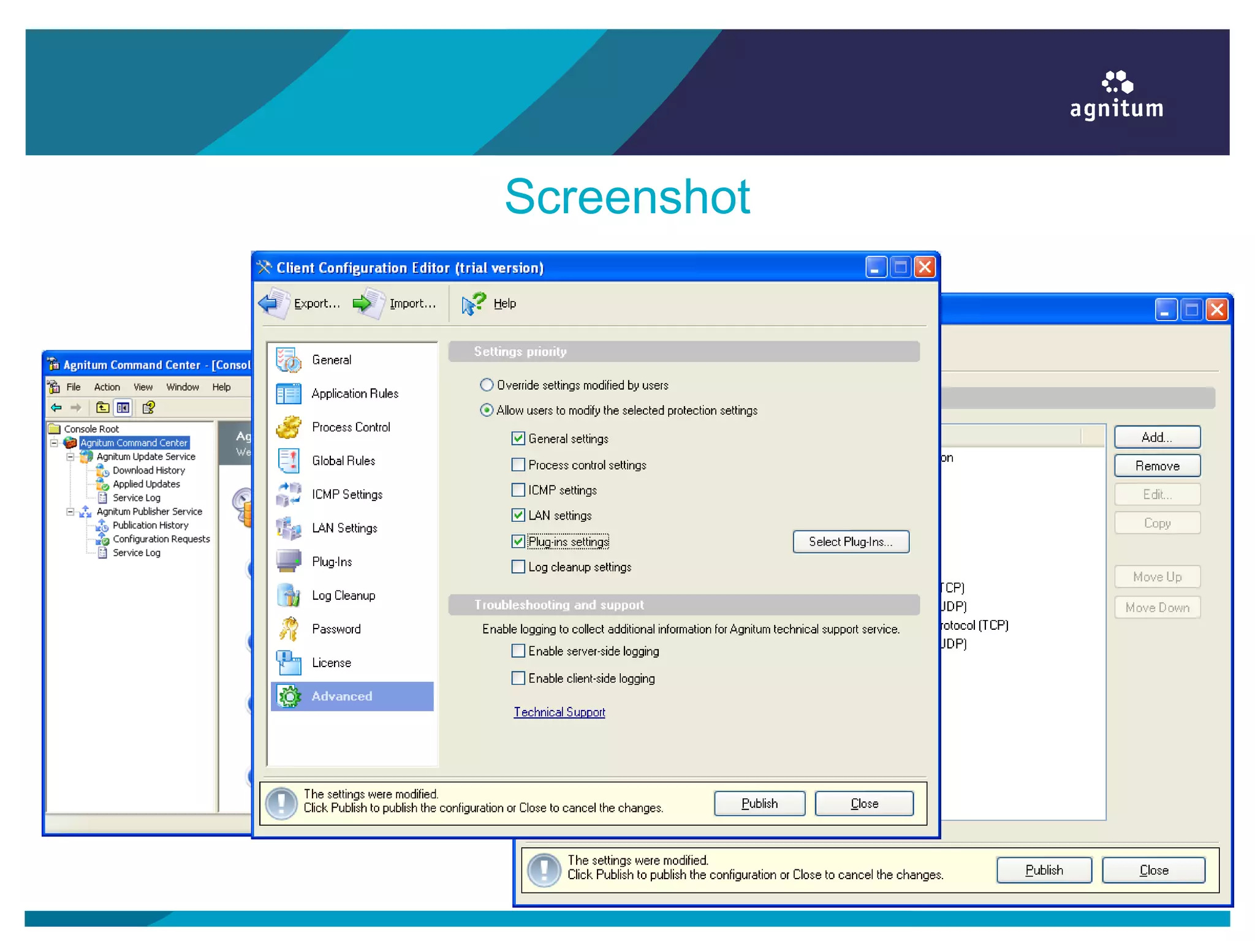1255x941 pixels.
Task: Open the File menu in Command Center
Action: (74, 387)
